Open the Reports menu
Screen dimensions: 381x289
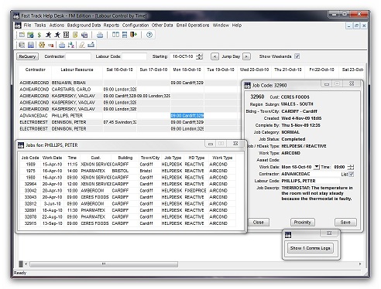coord(112,25)
